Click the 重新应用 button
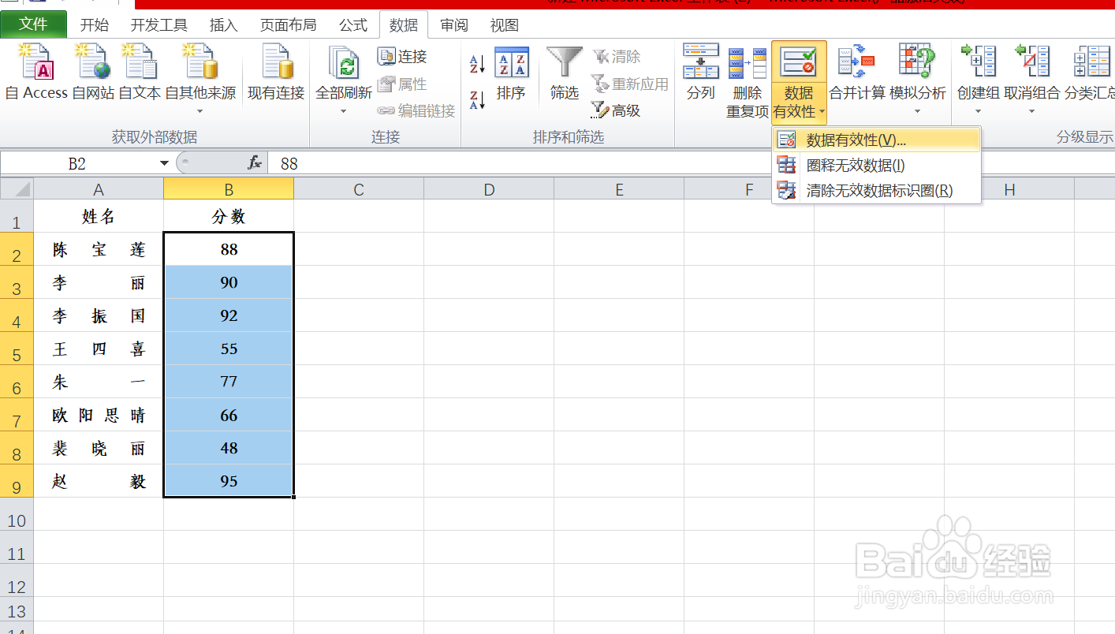Image resolution: width=1115 pixels, height=634 pixels. [630, 84]
